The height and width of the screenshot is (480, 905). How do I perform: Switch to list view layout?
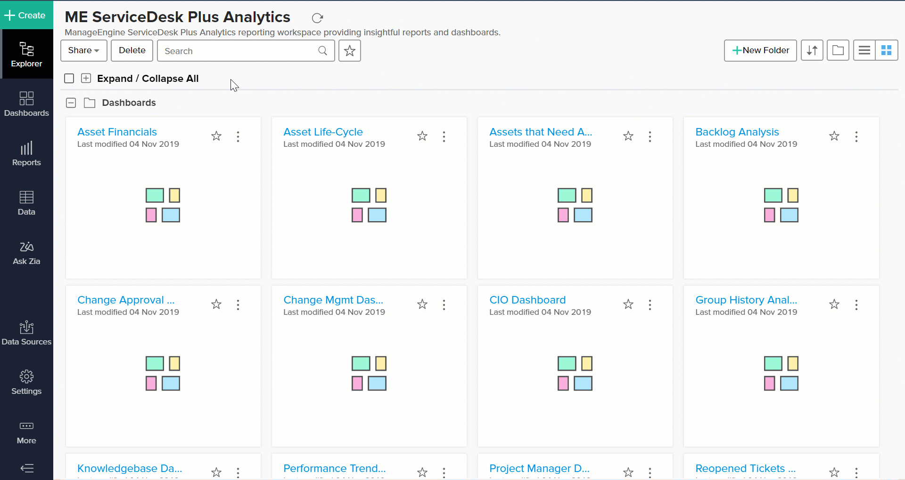[864, 50]
